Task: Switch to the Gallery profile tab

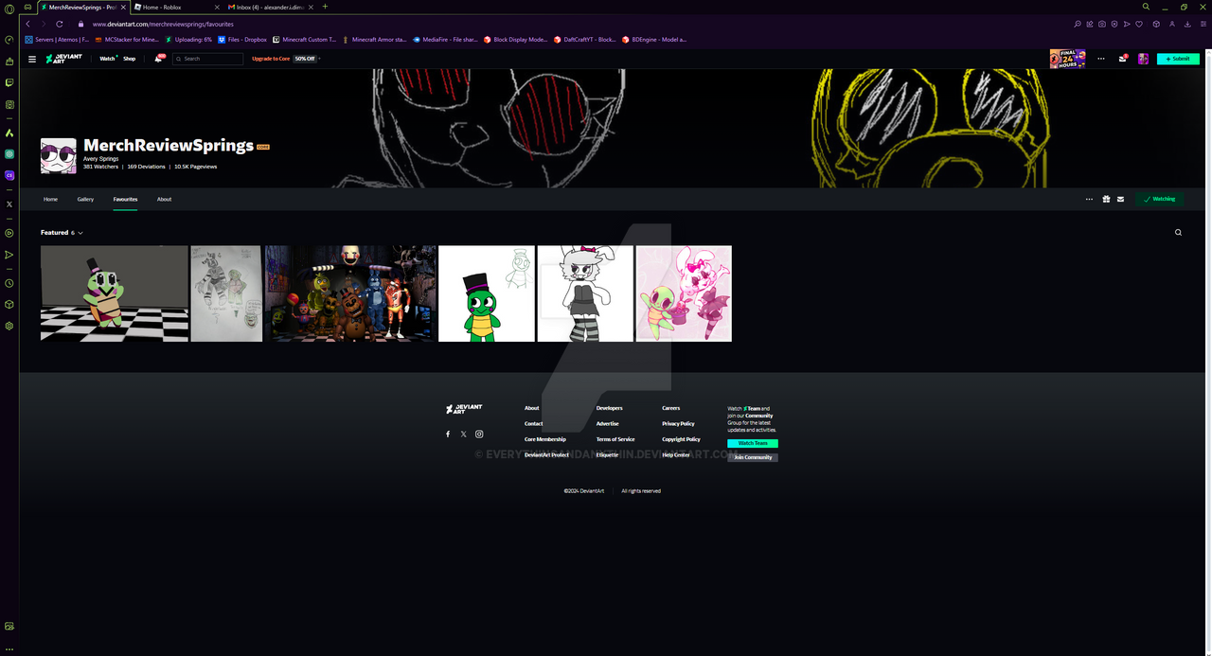Action: click(85, 200)
